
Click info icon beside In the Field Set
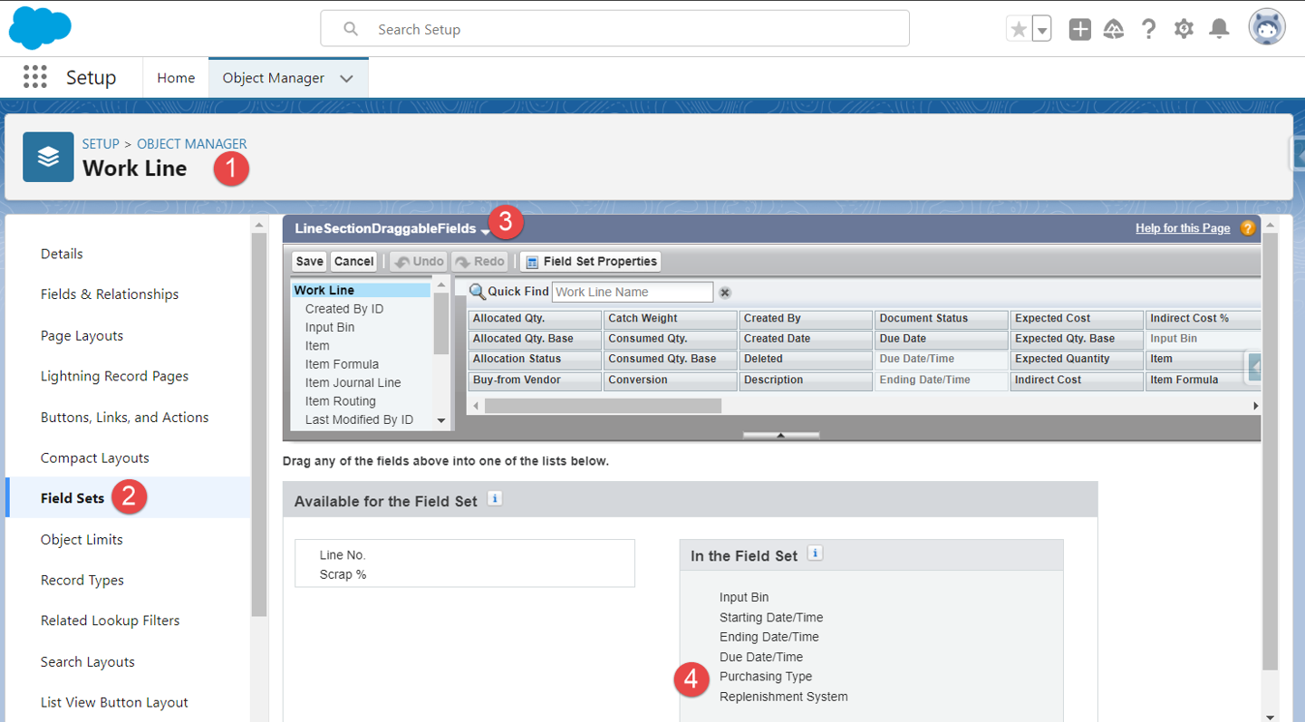click(815, 553)
